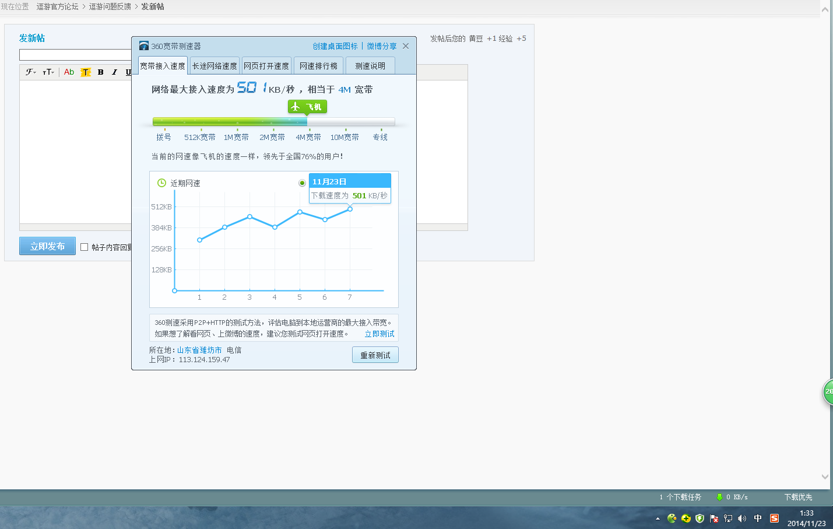The width and height of the screenshot is (833, 529).
Task: Open the Action Center flag tray icon
Action: tap(714, 518)
